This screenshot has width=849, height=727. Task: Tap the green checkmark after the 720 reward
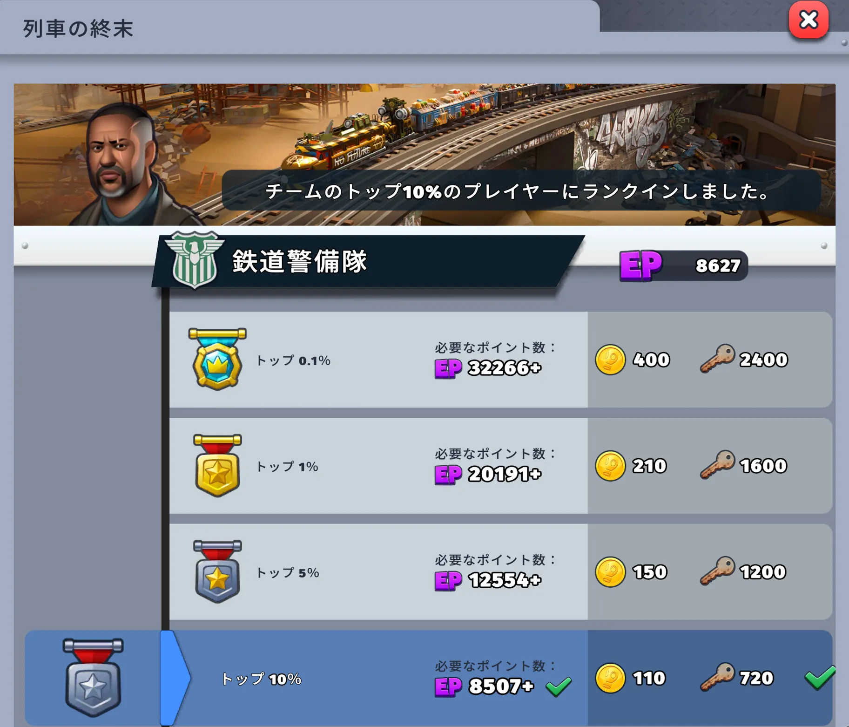coord(820,678)
